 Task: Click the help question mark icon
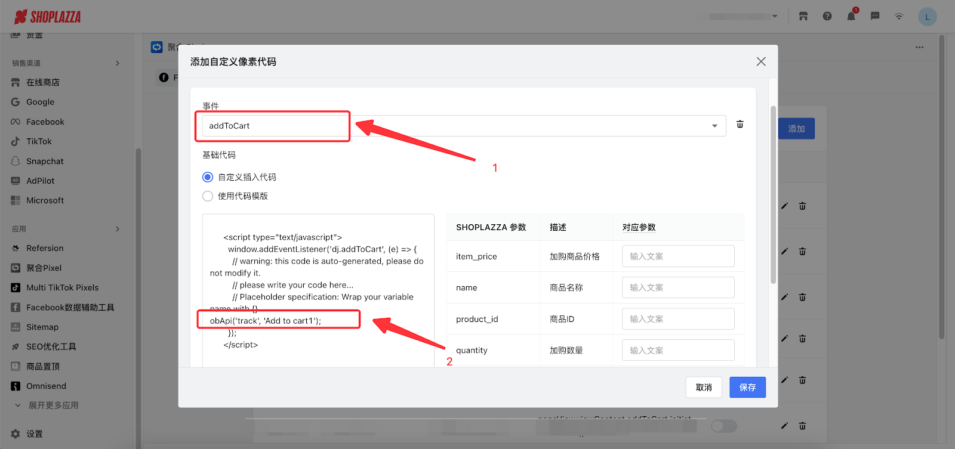(x=827, y=16)
